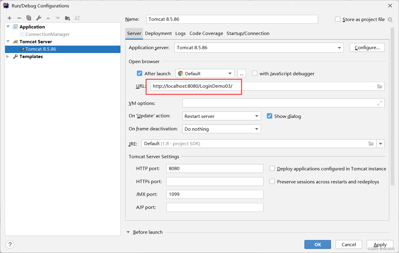The width and height of the screenshot is (399, 253).
Task: Switch to the Server tab
Action: [134, 33]
